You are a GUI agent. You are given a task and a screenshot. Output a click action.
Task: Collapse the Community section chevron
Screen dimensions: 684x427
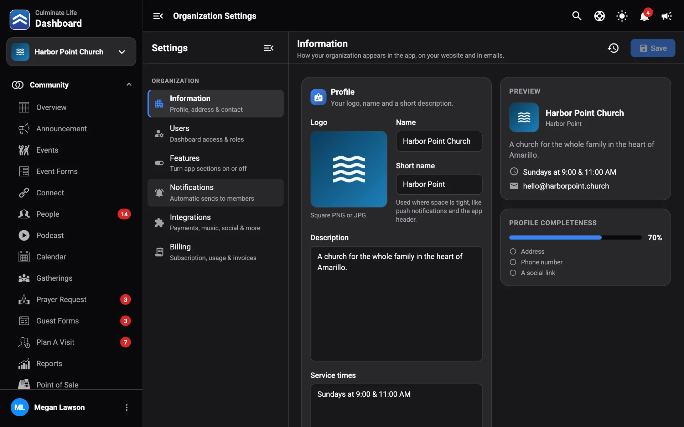pos(129,85)
